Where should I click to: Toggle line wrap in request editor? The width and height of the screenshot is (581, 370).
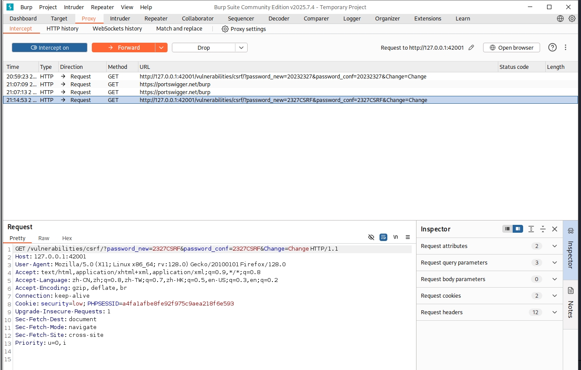click(383, 237)
